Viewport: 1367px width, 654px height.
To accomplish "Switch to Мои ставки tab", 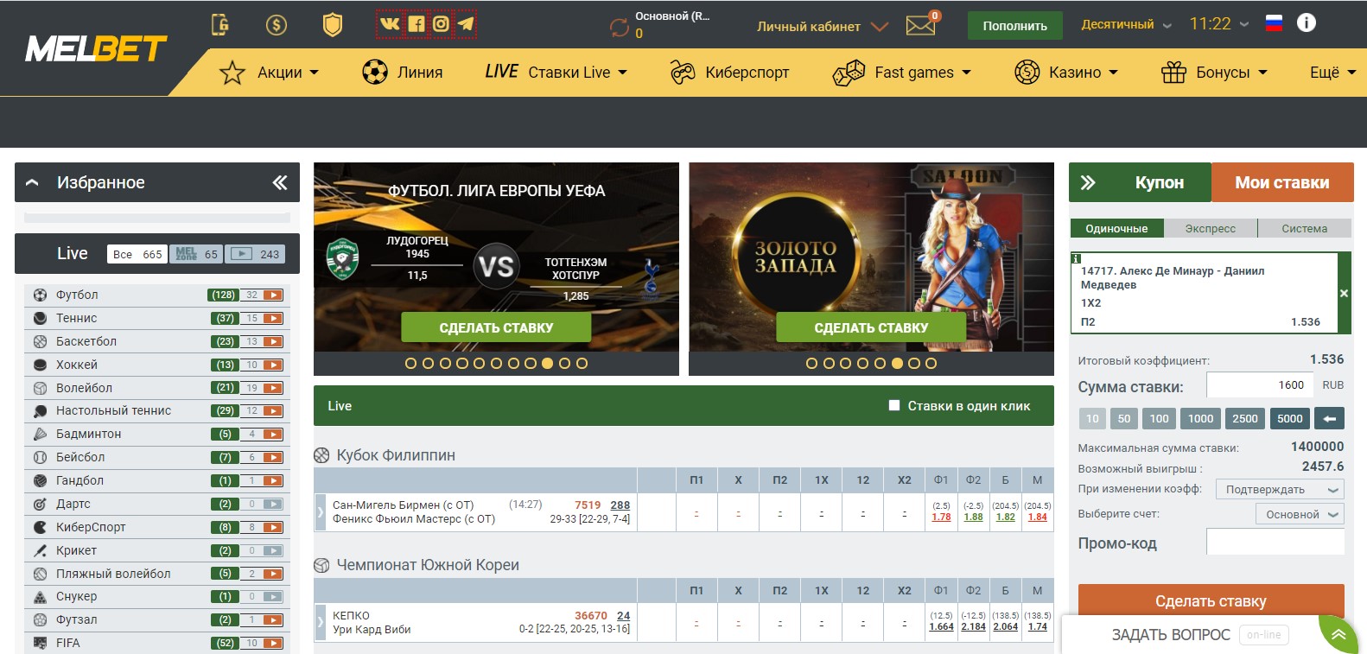I will [x=1282, y=182].
